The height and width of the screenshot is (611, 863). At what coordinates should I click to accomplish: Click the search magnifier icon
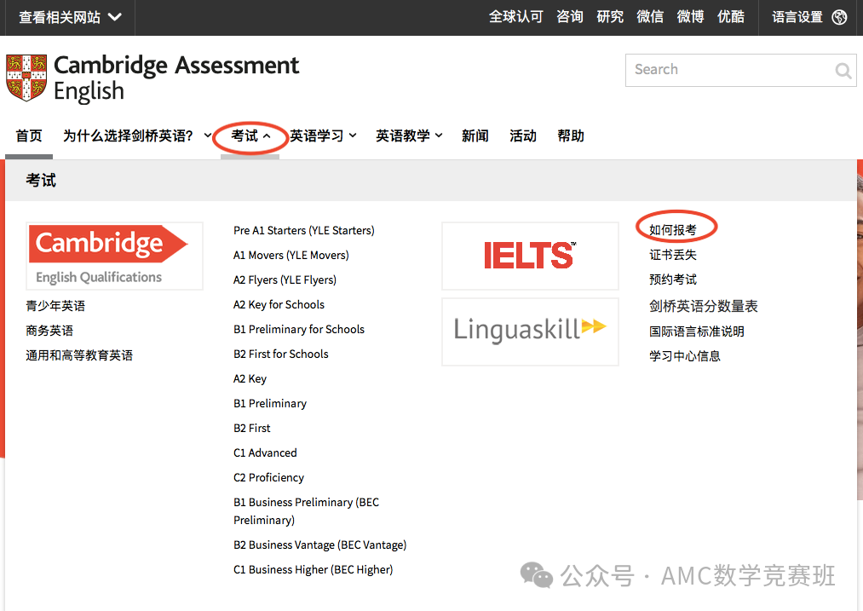tap(843, 71)
